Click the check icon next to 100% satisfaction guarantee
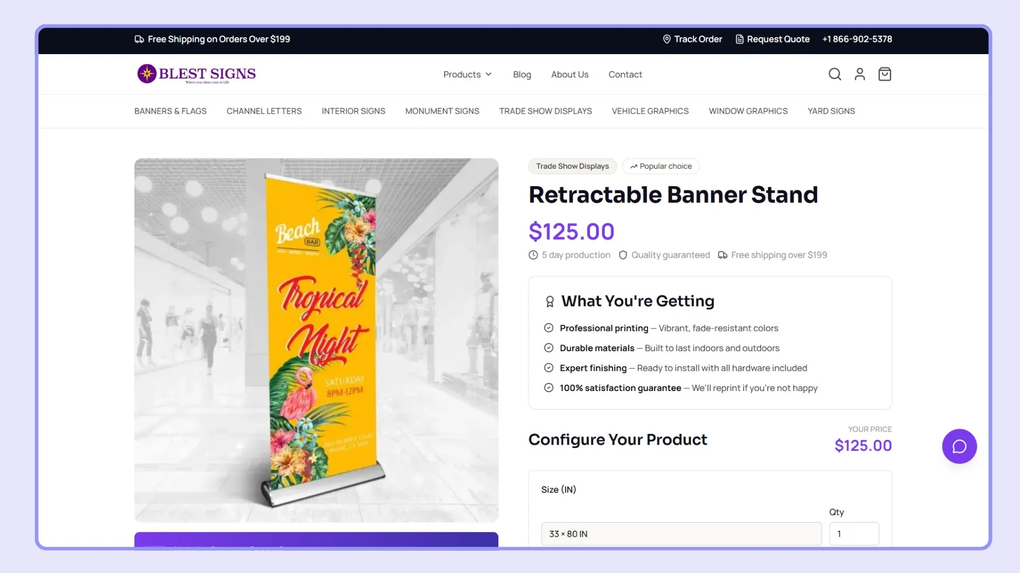The image size is (1020, 573). click(549, 388)
